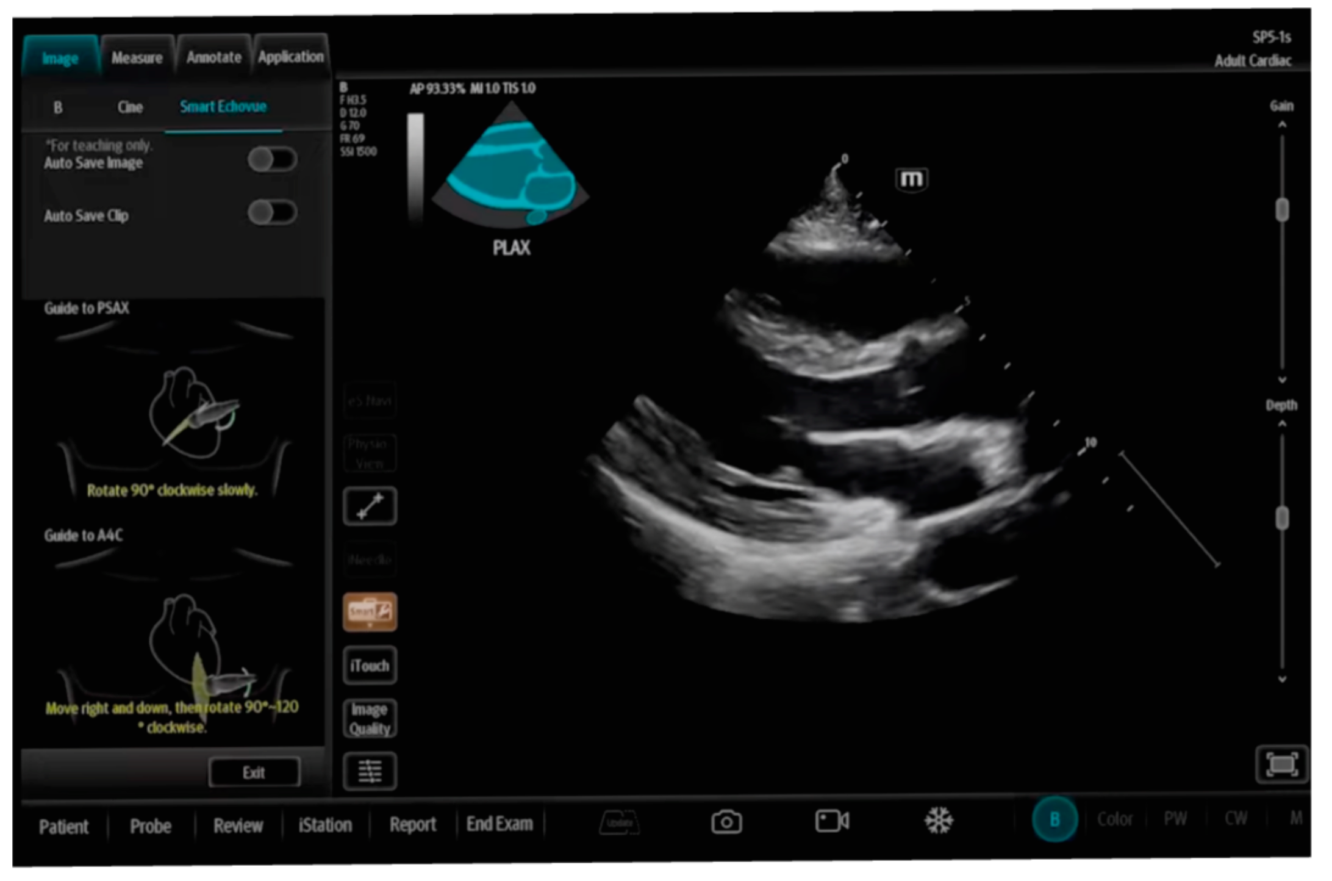Screen dimensions: 1332x881
Task: Click the camera save image icon
Action: click(726, 822)
